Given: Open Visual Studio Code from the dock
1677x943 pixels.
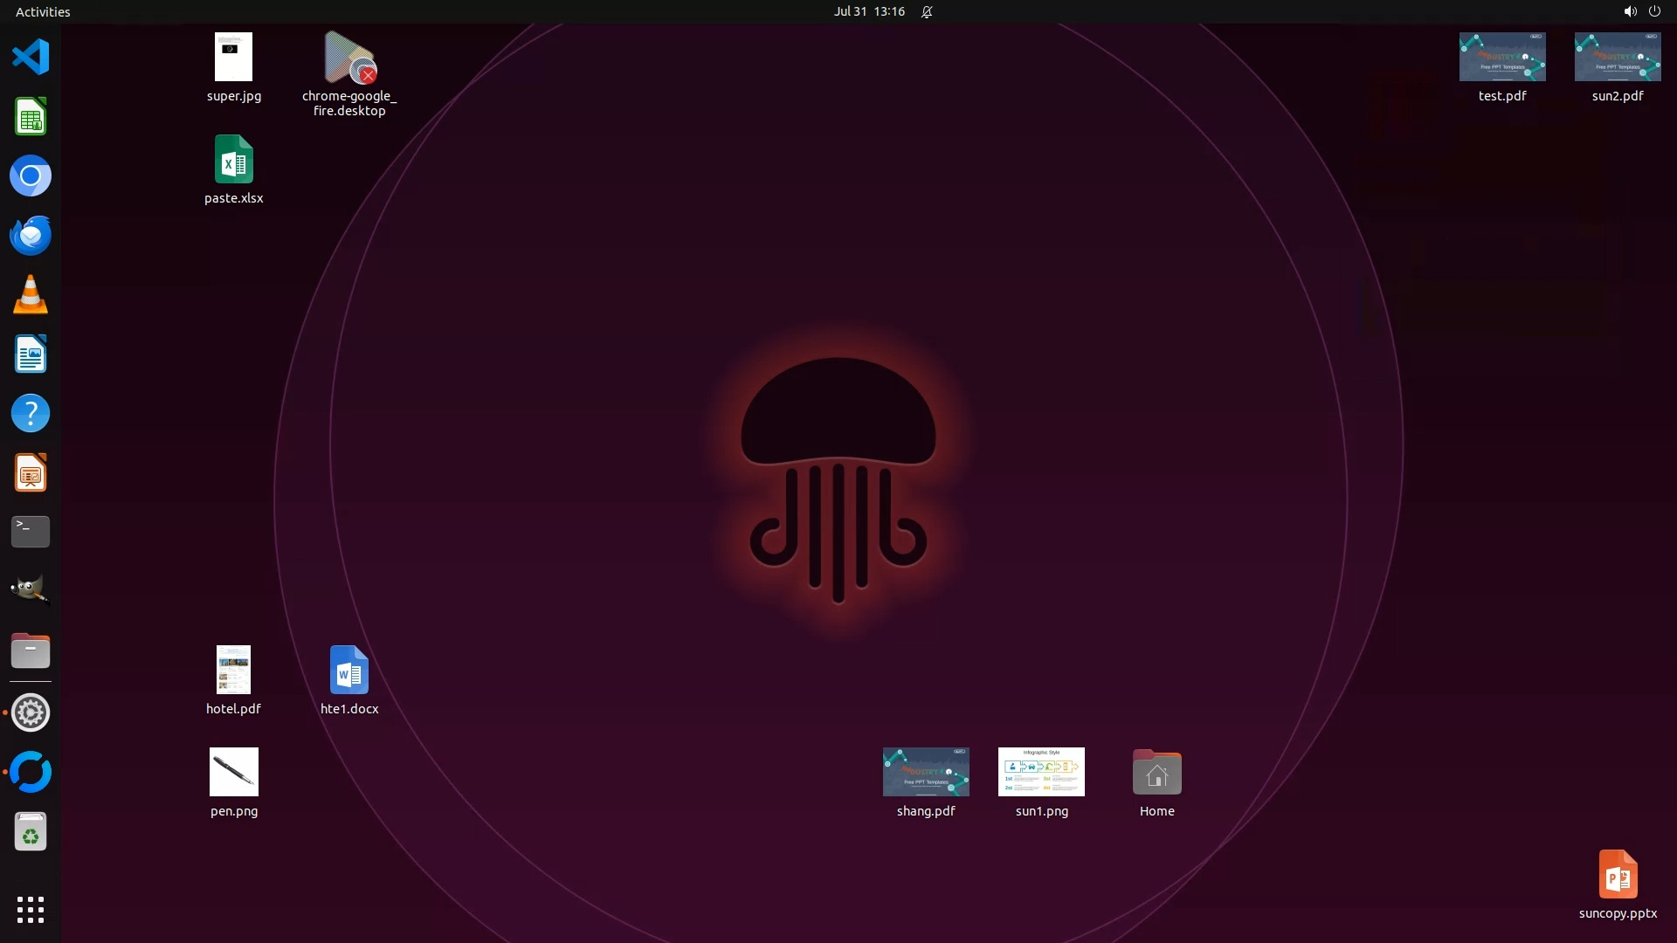Looking at the screenshot, I should pos(31,58).
